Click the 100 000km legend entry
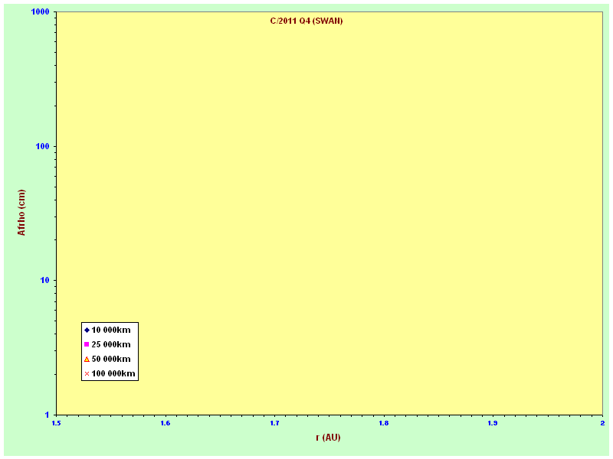The image size is (613, 459). click(110, 373)
